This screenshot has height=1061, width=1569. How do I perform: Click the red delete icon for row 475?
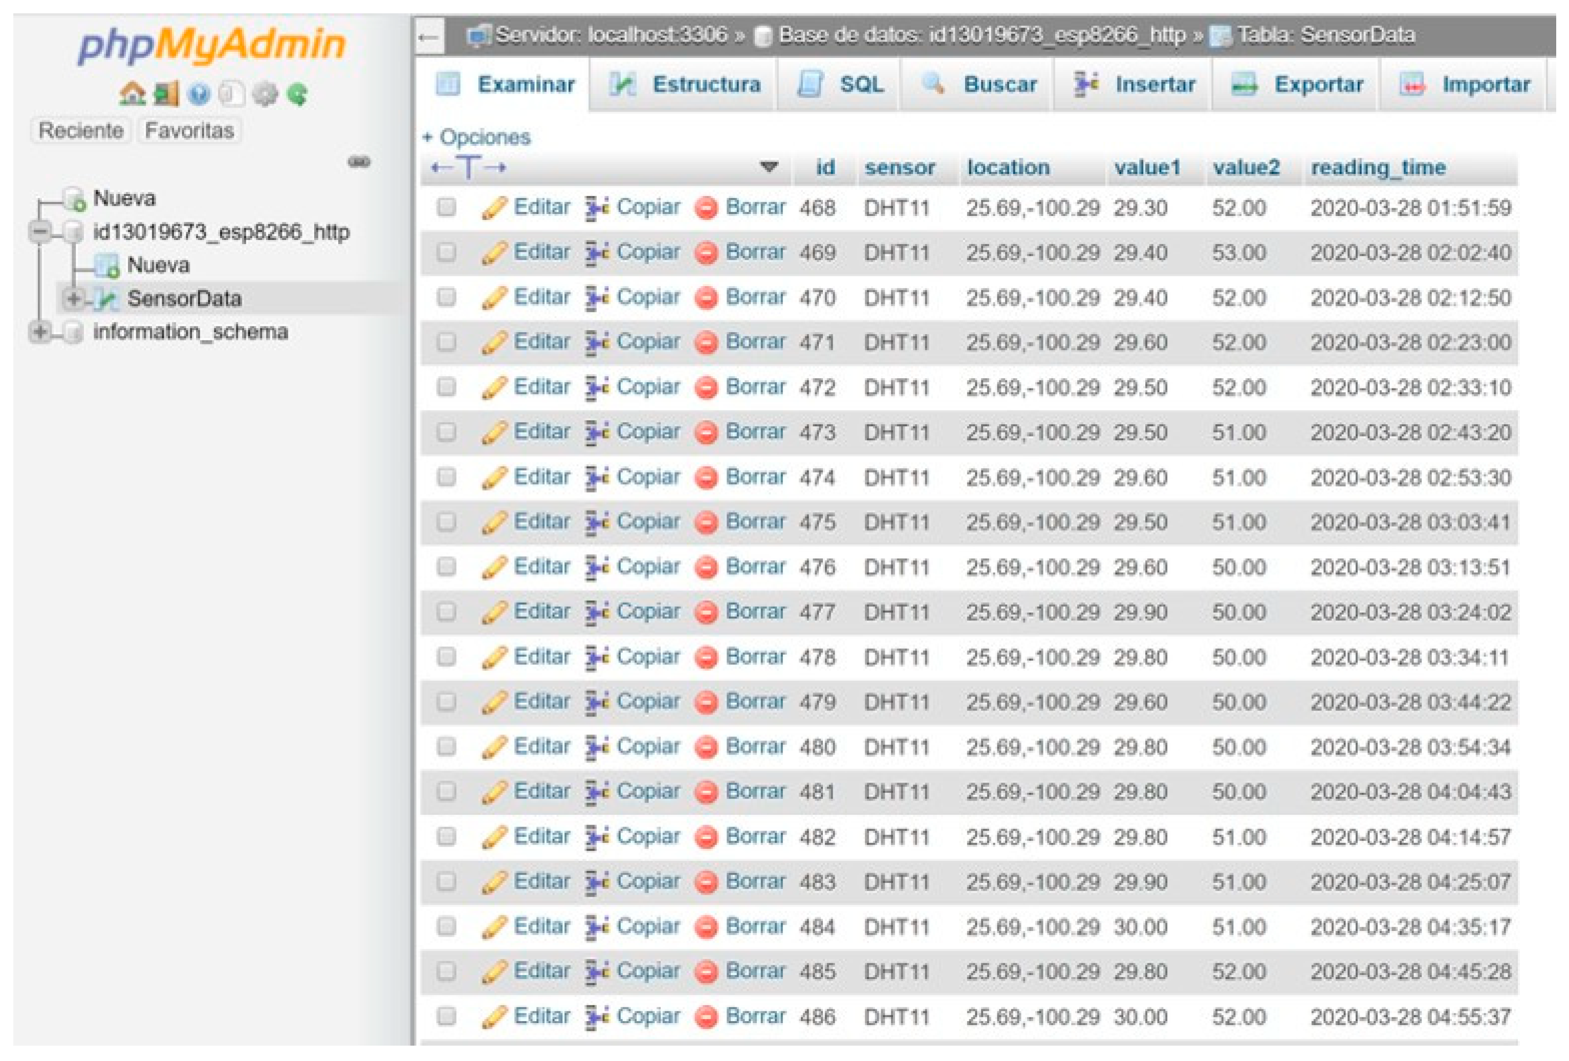coord(706,523)
